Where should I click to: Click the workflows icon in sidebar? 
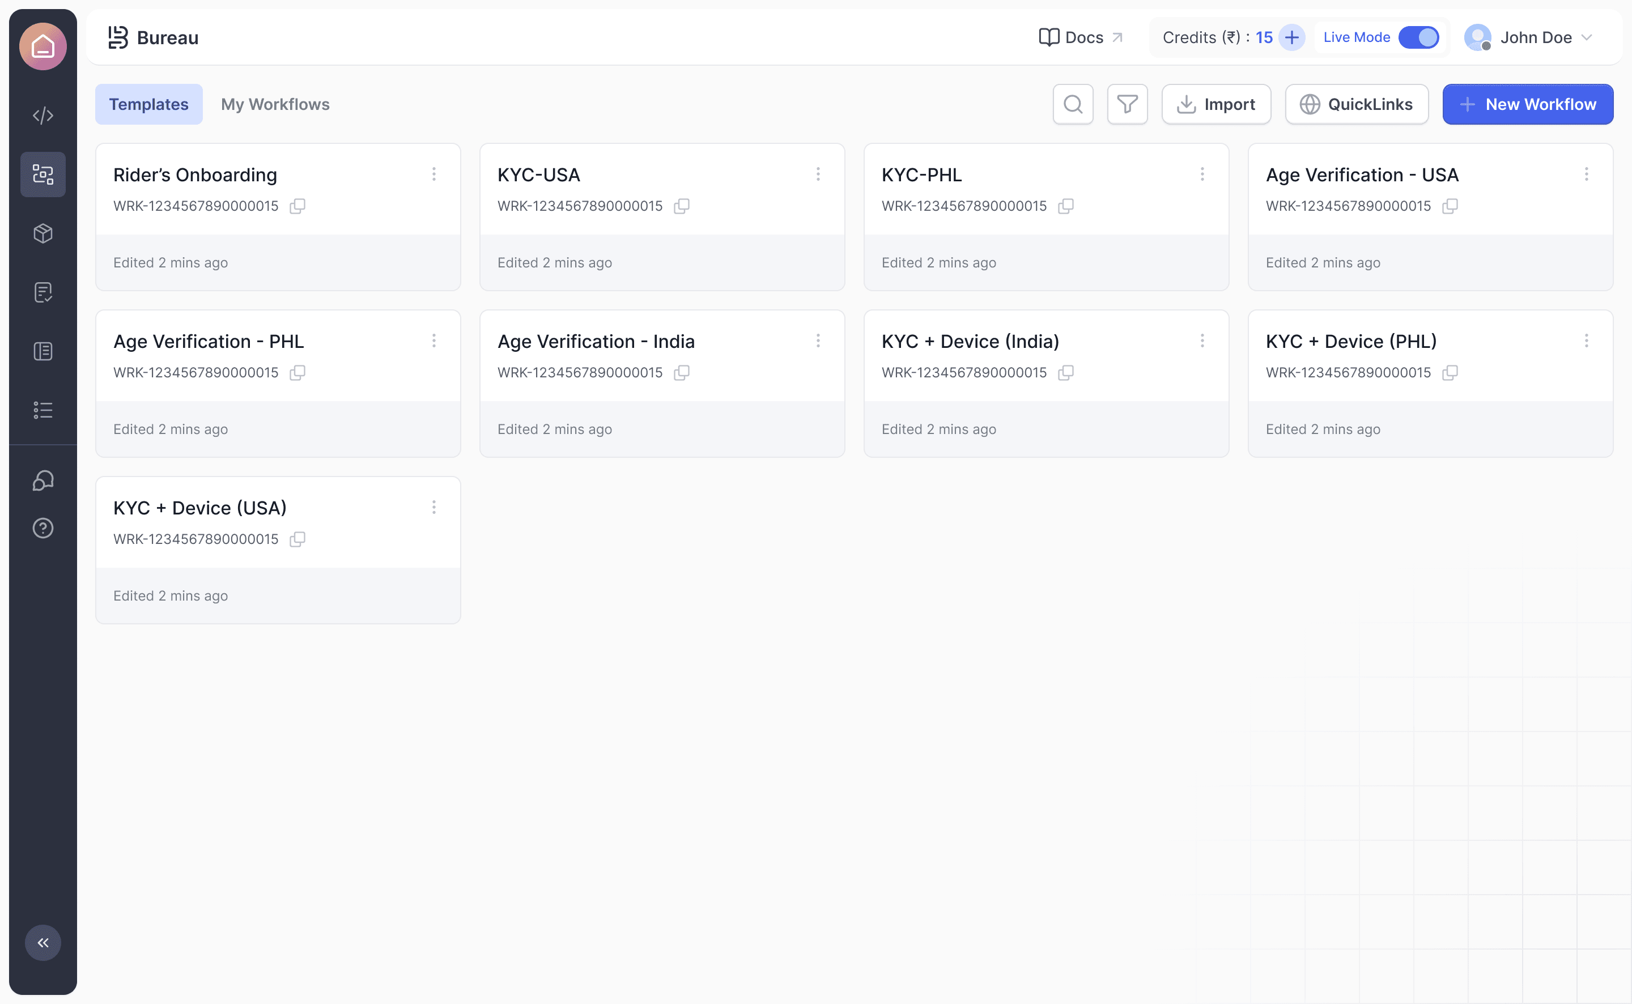pyautogui.click(x=42, y=175)
